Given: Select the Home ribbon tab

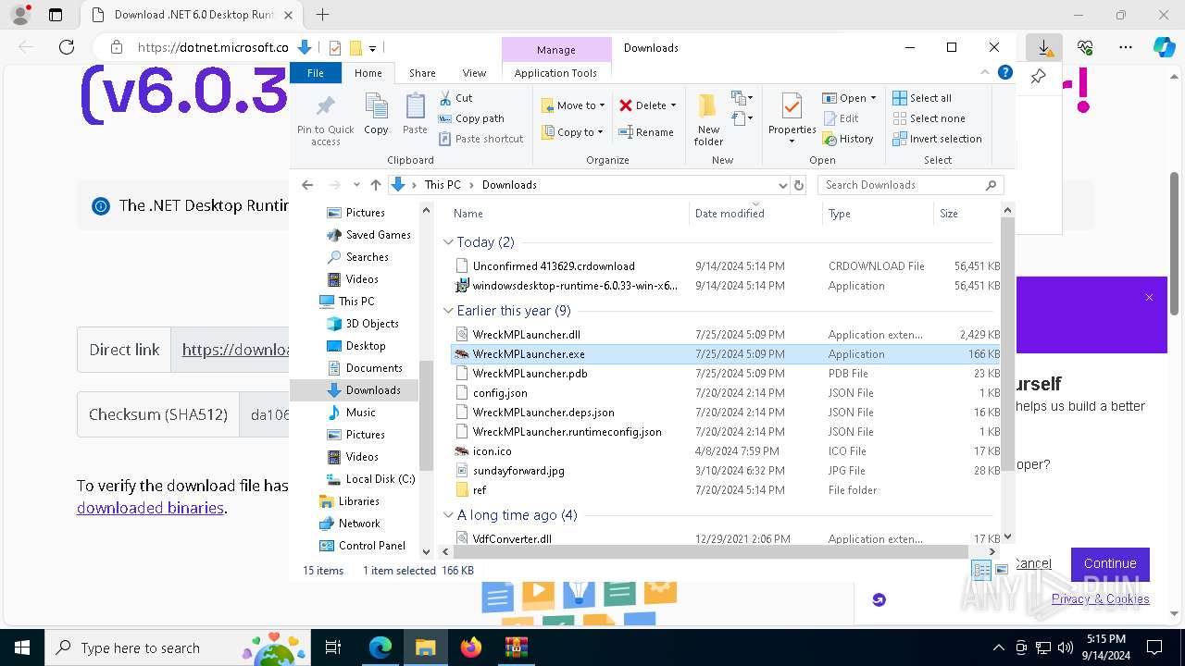Looking at the screenshot, I should tap(368, 73).
